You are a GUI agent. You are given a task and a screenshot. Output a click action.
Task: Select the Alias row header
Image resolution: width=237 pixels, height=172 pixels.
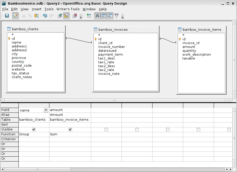[9, 115]
